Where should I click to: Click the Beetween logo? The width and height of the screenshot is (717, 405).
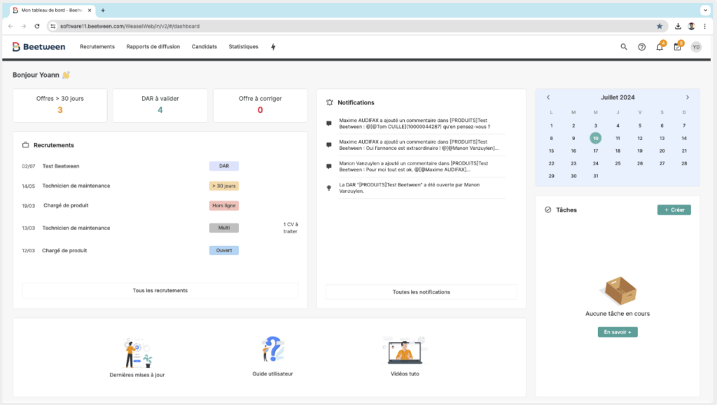(x=39, y=47)
